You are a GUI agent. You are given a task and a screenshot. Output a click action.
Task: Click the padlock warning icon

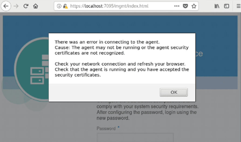pyautogui.click(x=65, y=6)
